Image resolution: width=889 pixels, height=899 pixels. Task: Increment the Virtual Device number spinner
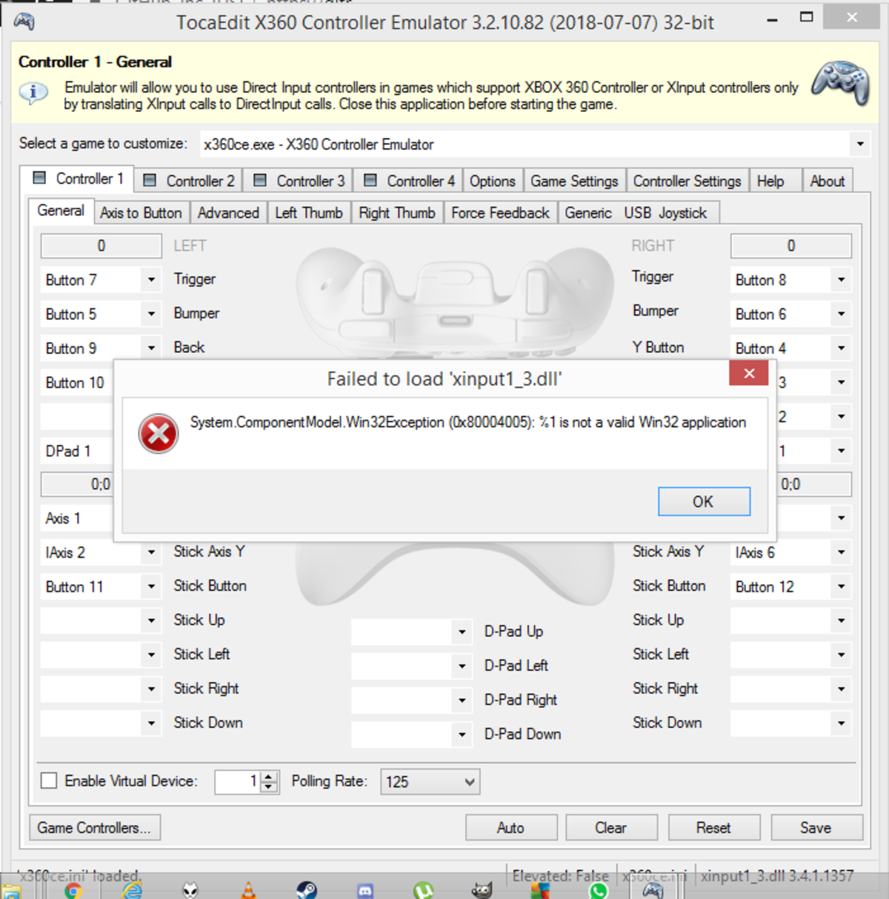270,775
